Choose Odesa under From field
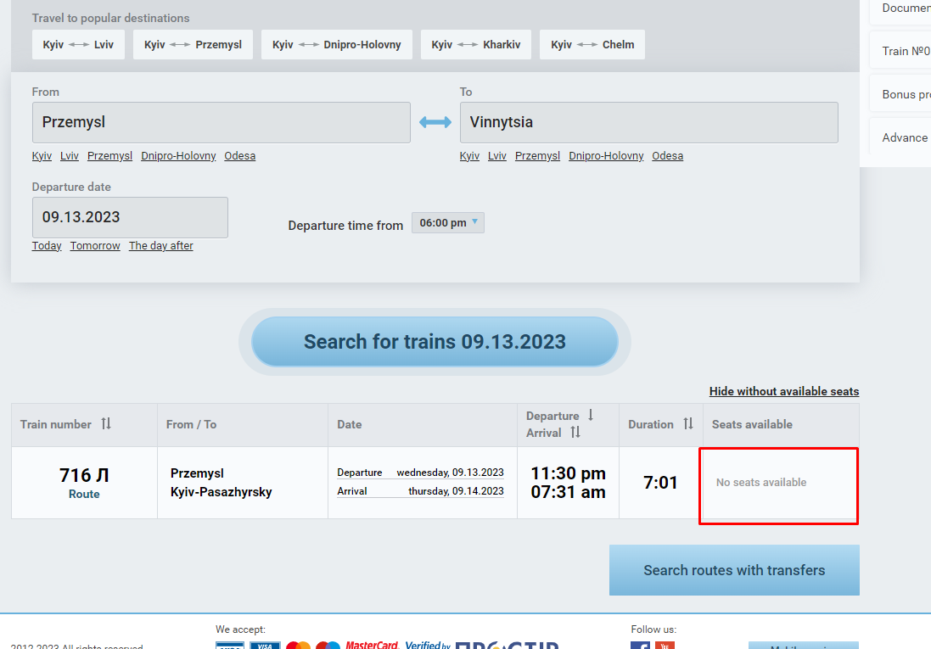 pos(240,156)
